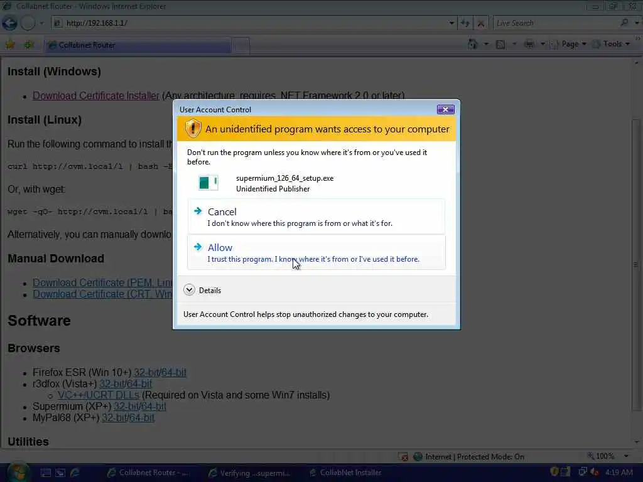The height and width of the screenshot is (482, 643).
Task: Click the network tray icon
Action: point(582,472)
